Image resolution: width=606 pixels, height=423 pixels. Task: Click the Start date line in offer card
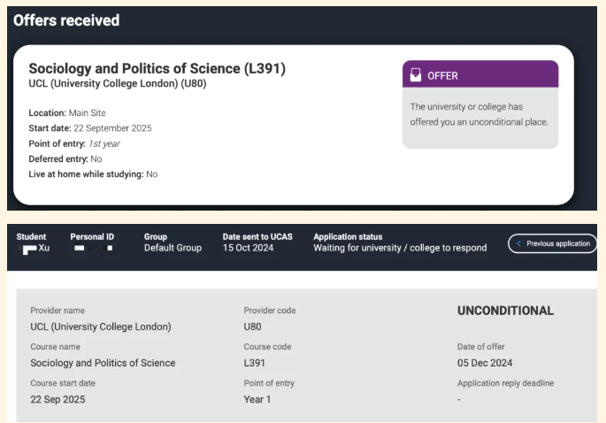pyautogui.click(x=90, y=128)
